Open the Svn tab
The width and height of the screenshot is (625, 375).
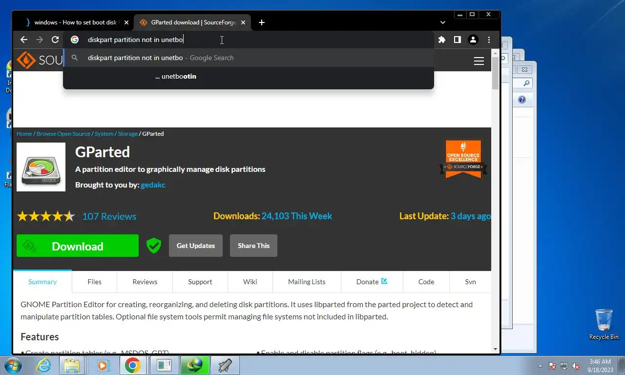[x=470, y=282]
